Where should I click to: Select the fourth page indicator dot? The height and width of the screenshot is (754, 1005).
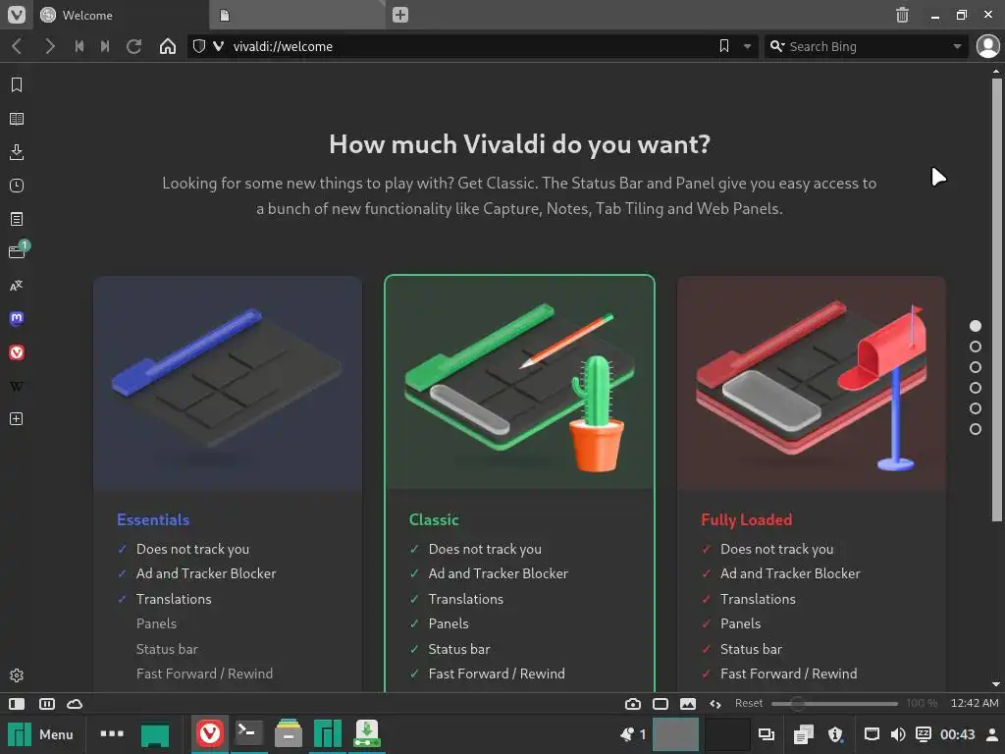[x=976, y=388]
